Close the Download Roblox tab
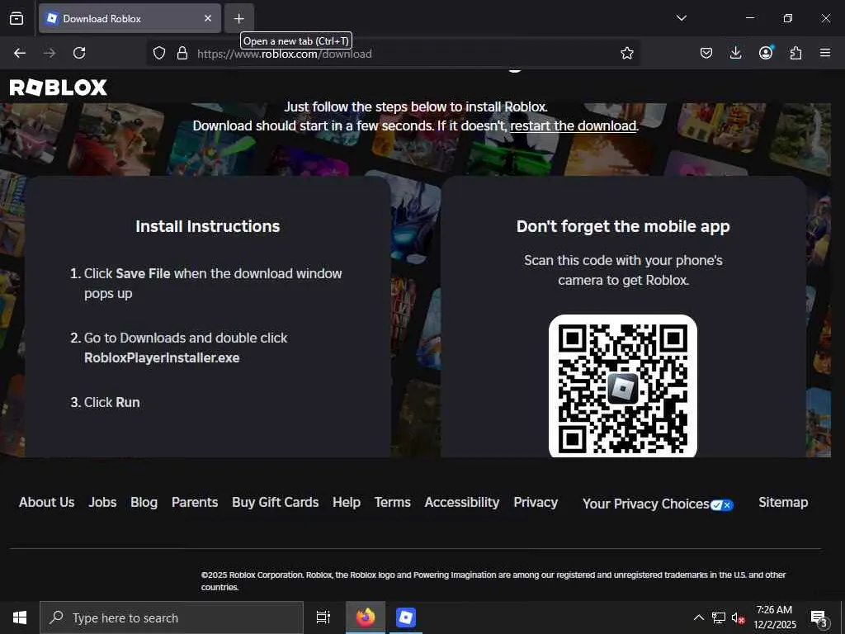 point(207,18)
